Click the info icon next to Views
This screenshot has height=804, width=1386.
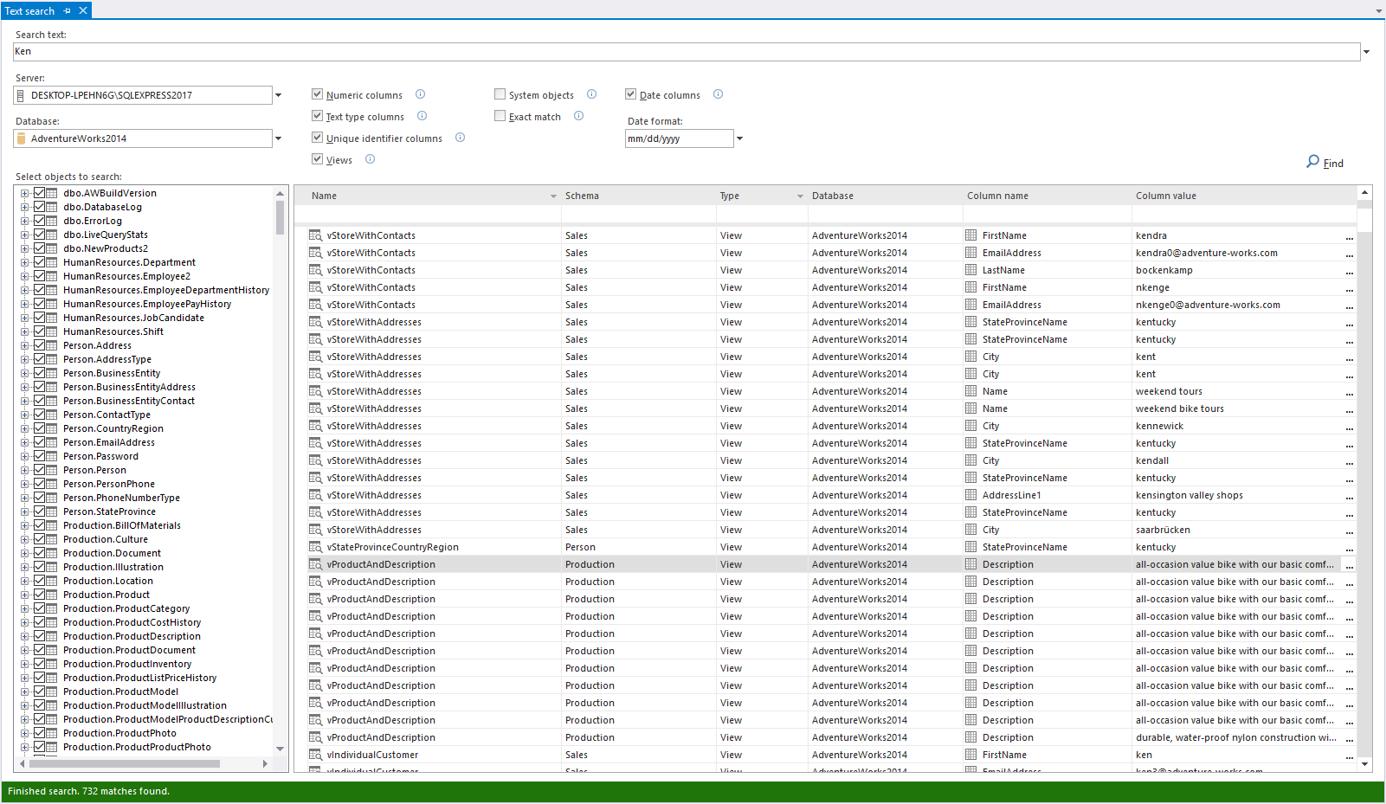[x=370, y=159]
